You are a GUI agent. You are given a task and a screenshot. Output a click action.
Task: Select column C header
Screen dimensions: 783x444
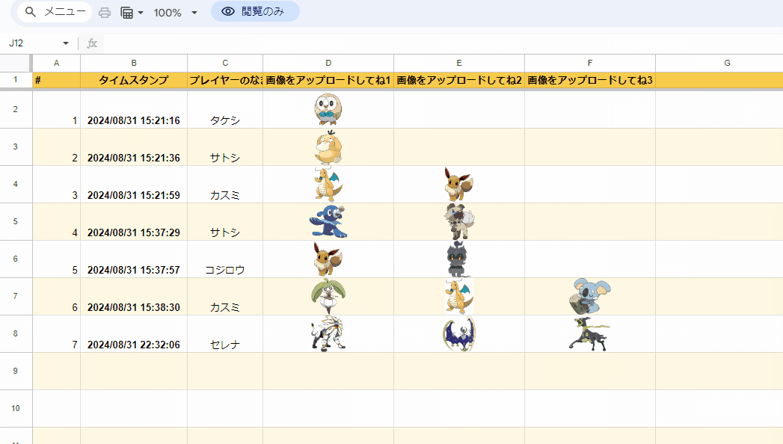(x=225, y=64)
